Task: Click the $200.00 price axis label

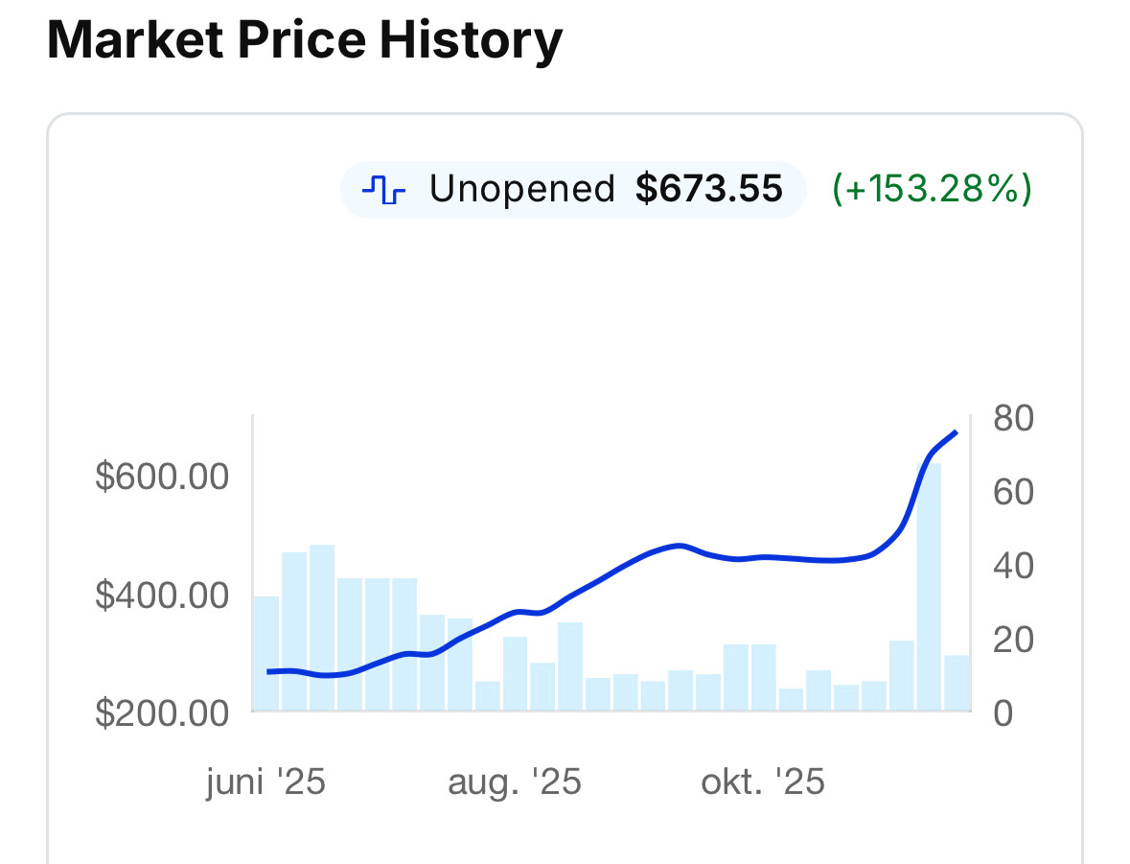Action: click(x=162, y=712)
